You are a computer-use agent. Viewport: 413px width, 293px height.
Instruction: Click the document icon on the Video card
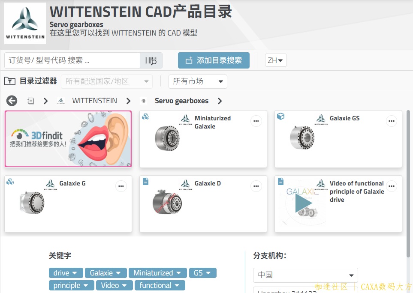(281, 181)
